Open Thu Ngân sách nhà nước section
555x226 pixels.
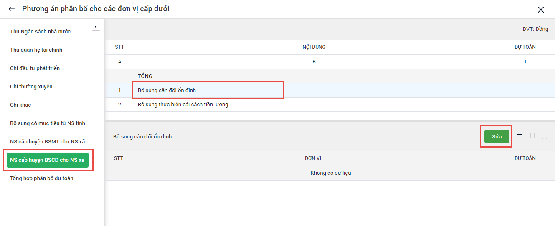pos(41,32)
